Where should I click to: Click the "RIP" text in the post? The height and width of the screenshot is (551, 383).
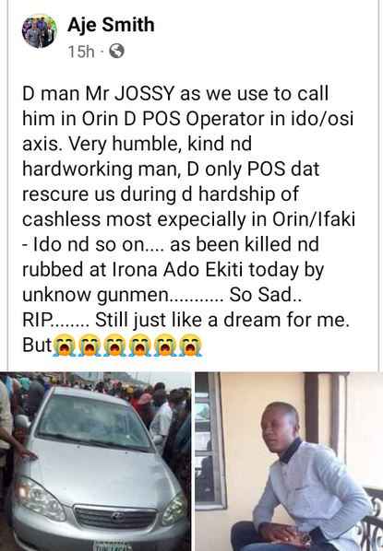pos(37,320)
